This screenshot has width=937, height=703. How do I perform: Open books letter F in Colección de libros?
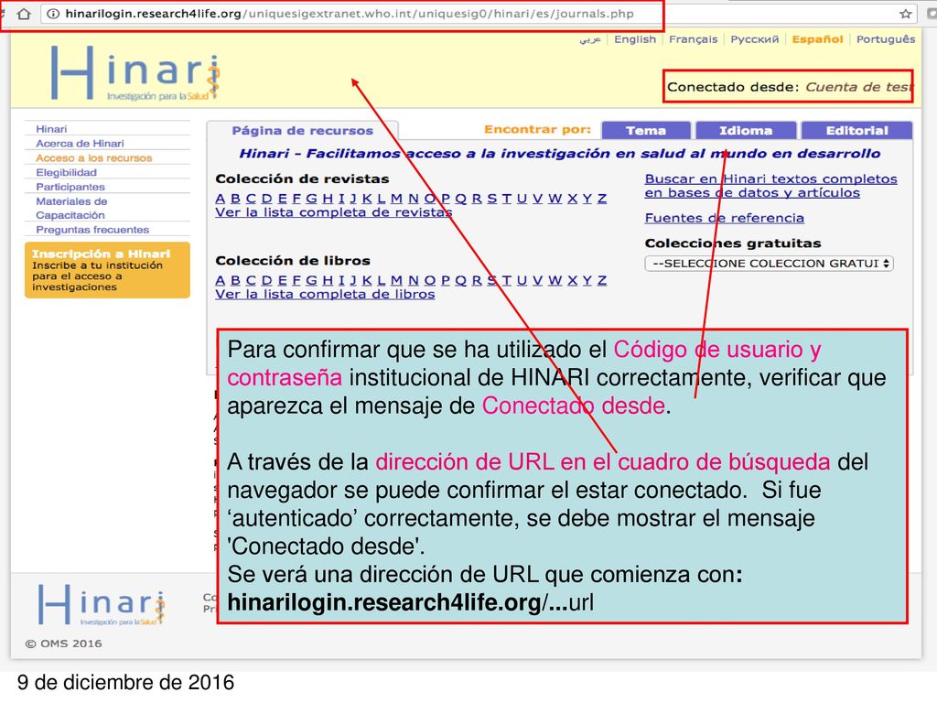tap(296, 280)
